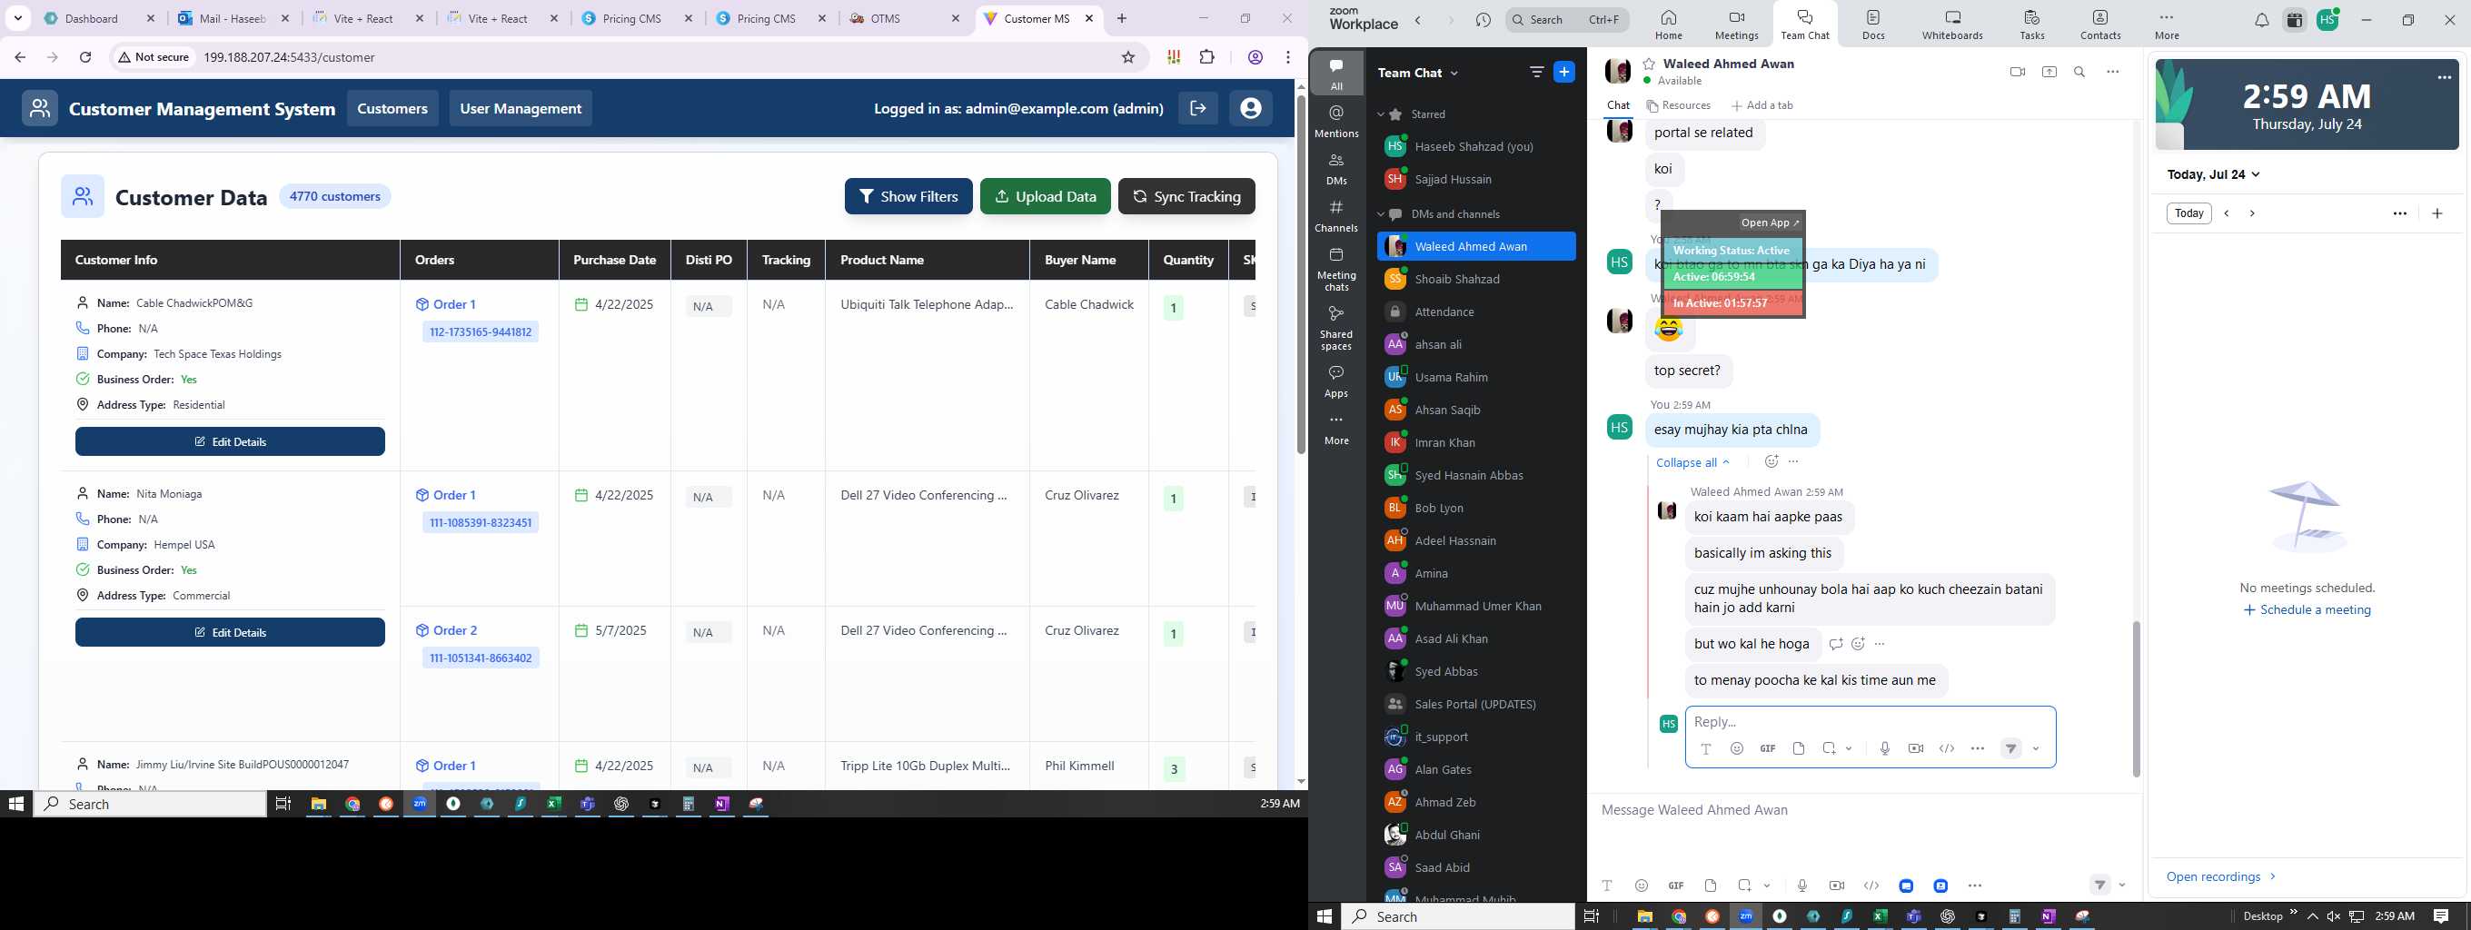Insert code snippet in reply box
2471x930 pixels.
tap(1946, 748)
